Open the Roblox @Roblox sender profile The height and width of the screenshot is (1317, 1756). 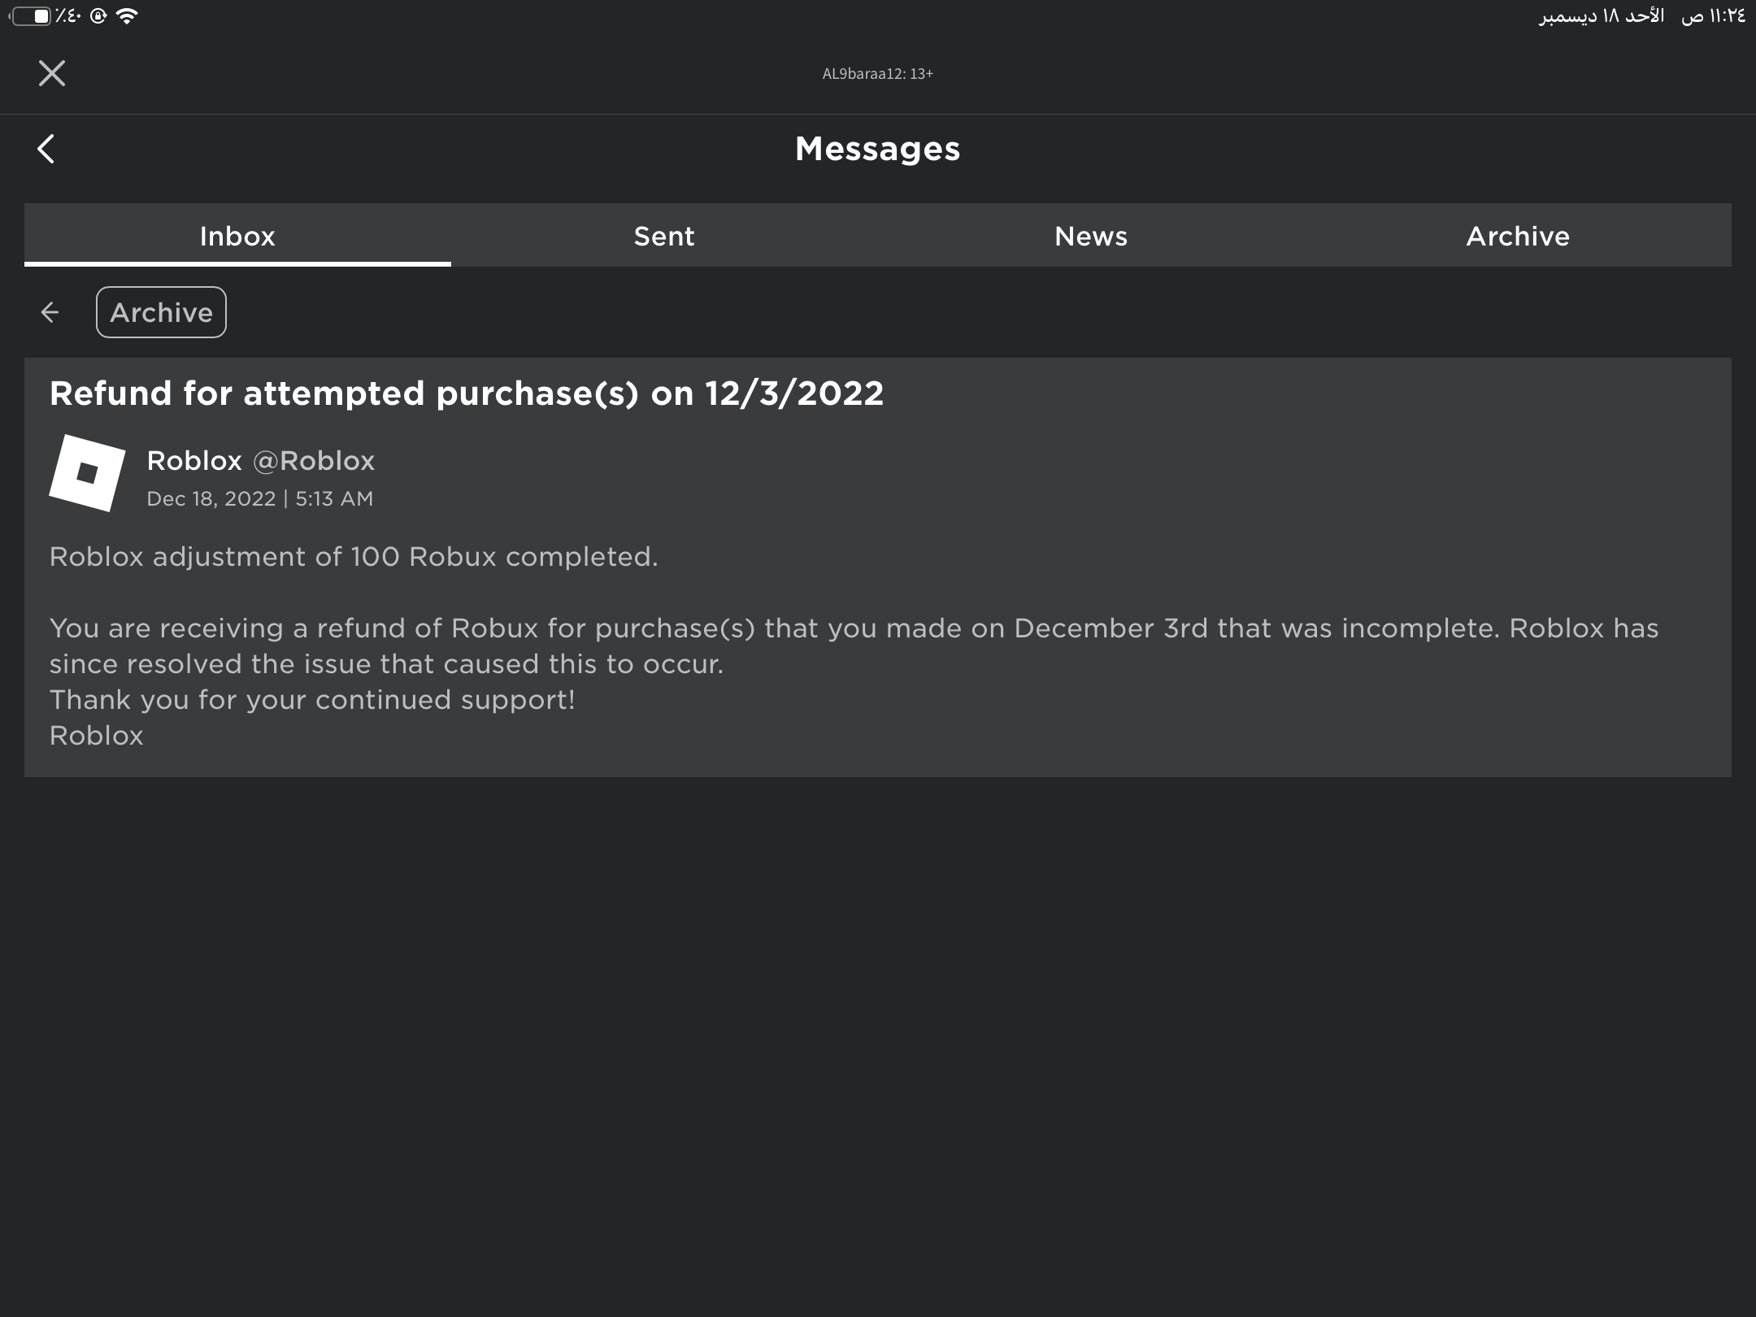click(260, 460)
